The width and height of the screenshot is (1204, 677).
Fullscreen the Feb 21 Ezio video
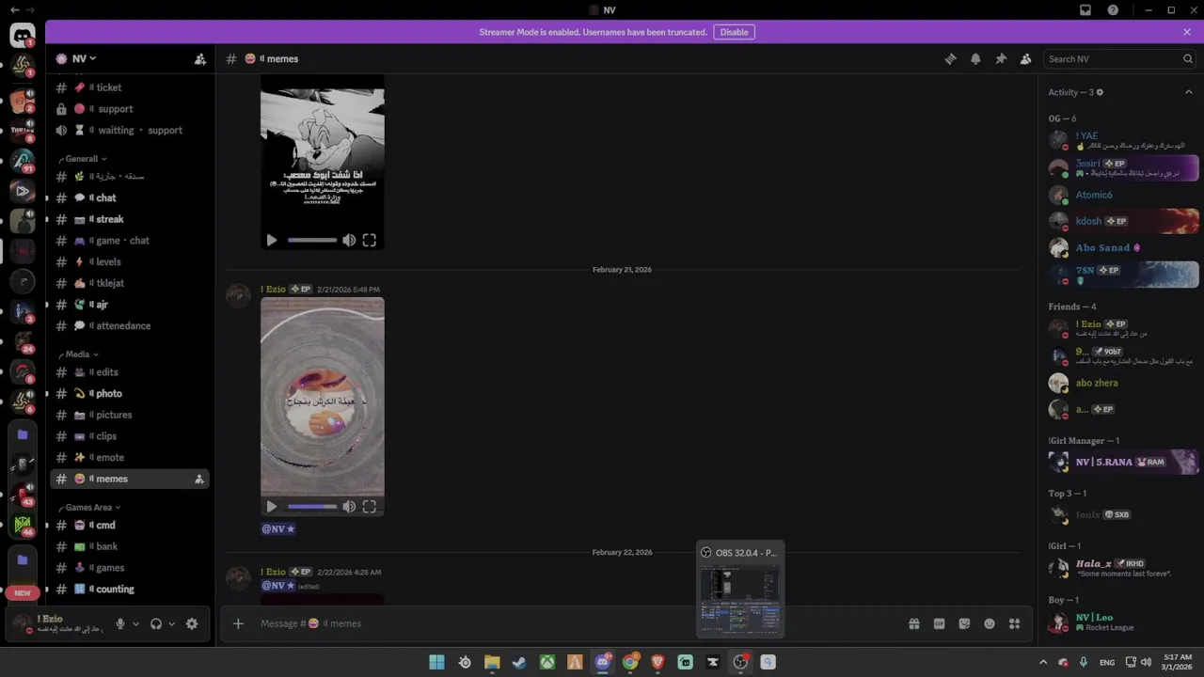pyautogui.click(x=370, y=507)
